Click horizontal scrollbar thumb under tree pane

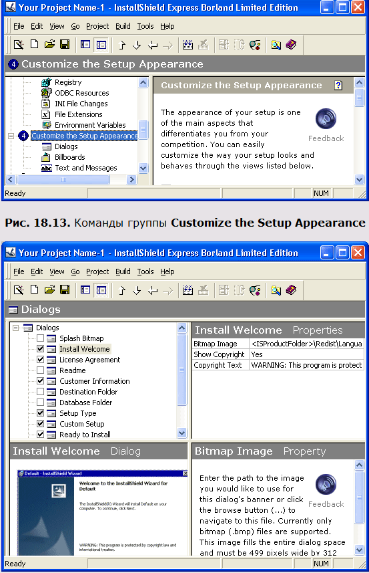pos(63,179)
